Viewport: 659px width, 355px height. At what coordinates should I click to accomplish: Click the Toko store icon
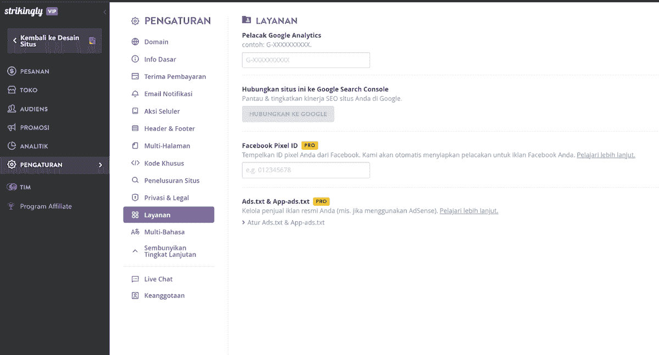point(12,90)
